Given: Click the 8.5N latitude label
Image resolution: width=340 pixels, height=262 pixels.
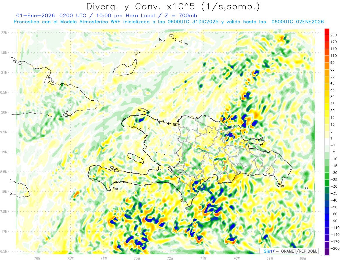Looking at the screenshot, I should click(x=4, y=172).
